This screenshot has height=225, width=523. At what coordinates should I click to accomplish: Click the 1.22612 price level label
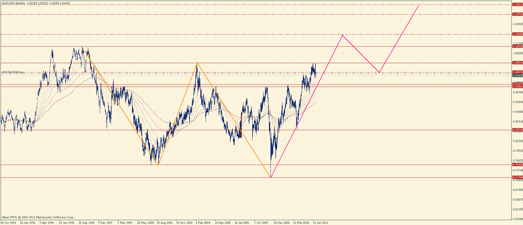tap(518, 5)
